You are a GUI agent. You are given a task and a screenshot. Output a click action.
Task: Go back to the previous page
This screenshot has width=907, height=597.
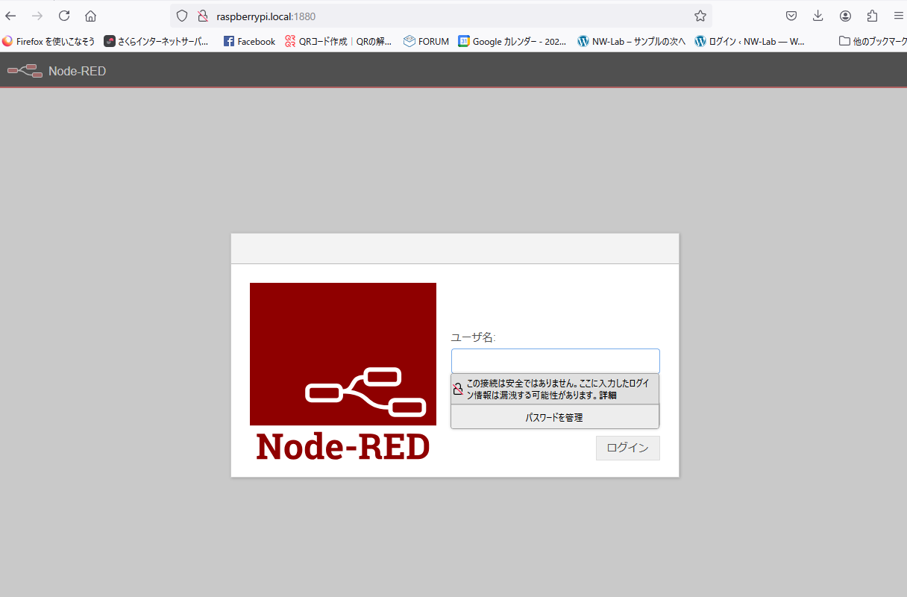tap(10, 16)
